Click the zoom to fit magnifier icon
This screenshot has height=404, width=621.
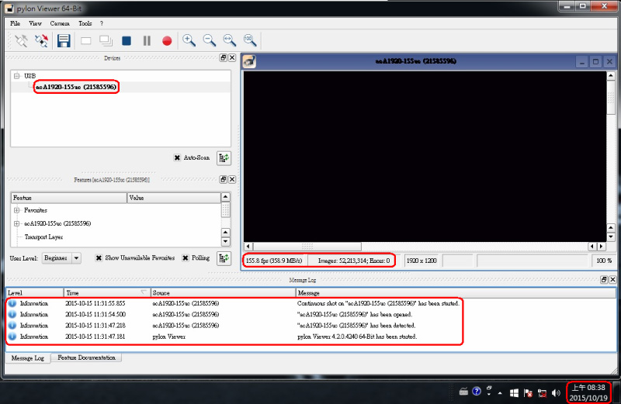click(x=229, y=40)
